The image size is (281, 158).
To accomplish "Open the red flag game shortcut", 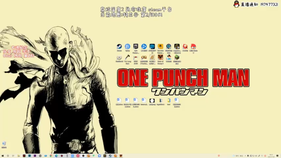I will tap(136, 59).
